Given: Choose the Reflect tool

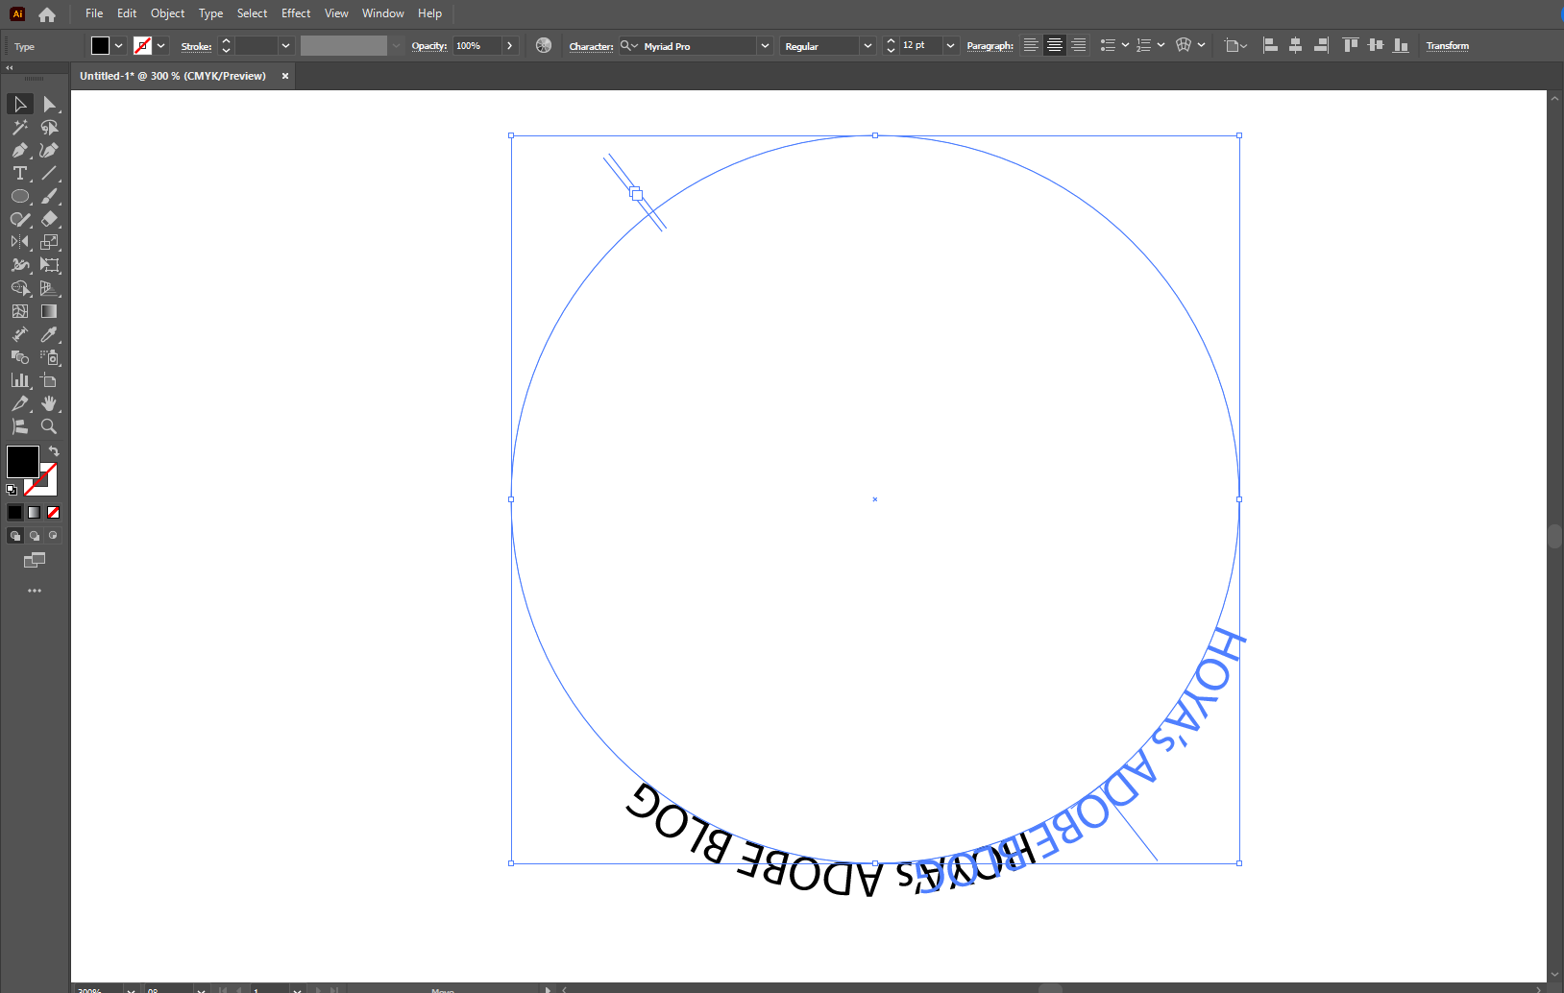Looking at the screenshot, I should tap(20, 242).
